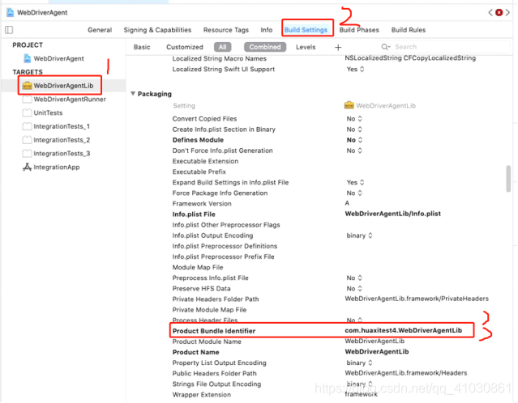Click the WebDriverAgent project file icon in header
The image size is (518, 403).
tap(11, 12)
